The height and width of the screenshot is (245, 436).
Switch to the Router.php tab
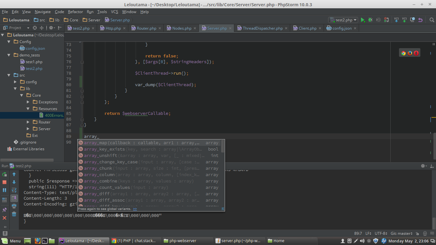pyautogui.click(x=147, y=28)
